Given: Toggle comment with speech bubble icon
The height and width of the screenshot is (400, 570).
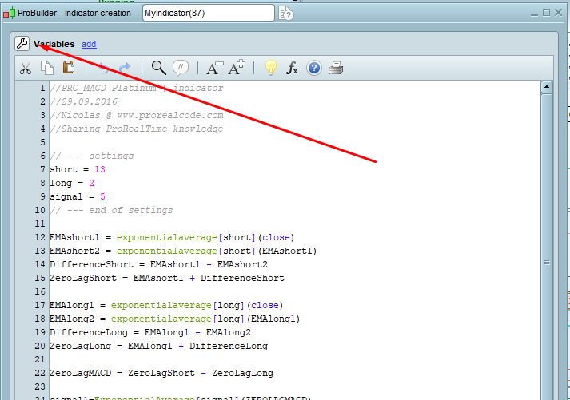Looking at the screenshot, I should [x=181, y=68].
